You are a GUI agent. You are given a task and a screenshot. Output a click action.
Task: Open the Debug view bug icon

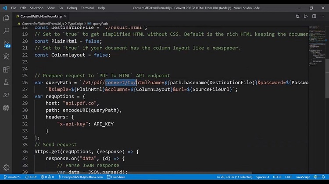[6, 56]
